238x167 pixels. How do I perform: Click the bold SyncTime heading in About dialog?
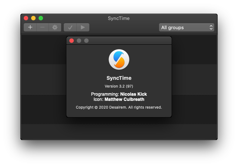[x=119, y=78]
